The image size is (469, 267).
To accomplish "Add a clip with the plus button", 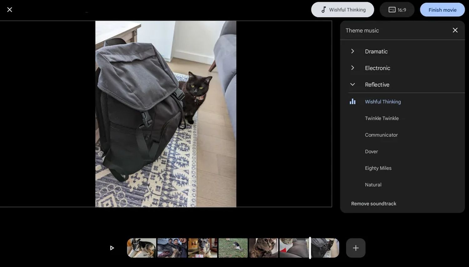I will (356, 248).
